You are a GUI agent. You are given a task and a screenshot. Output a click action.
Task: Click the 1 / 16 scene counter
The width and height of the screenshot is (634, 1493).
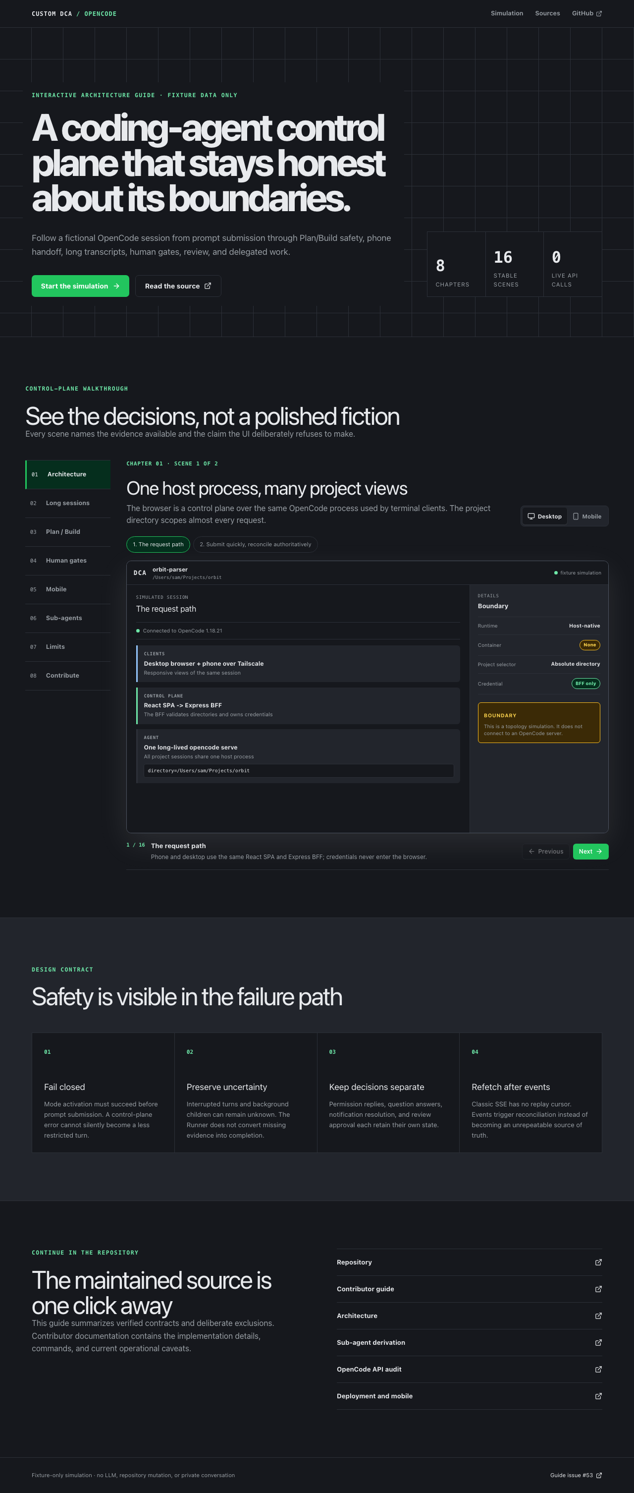(136, 845)
